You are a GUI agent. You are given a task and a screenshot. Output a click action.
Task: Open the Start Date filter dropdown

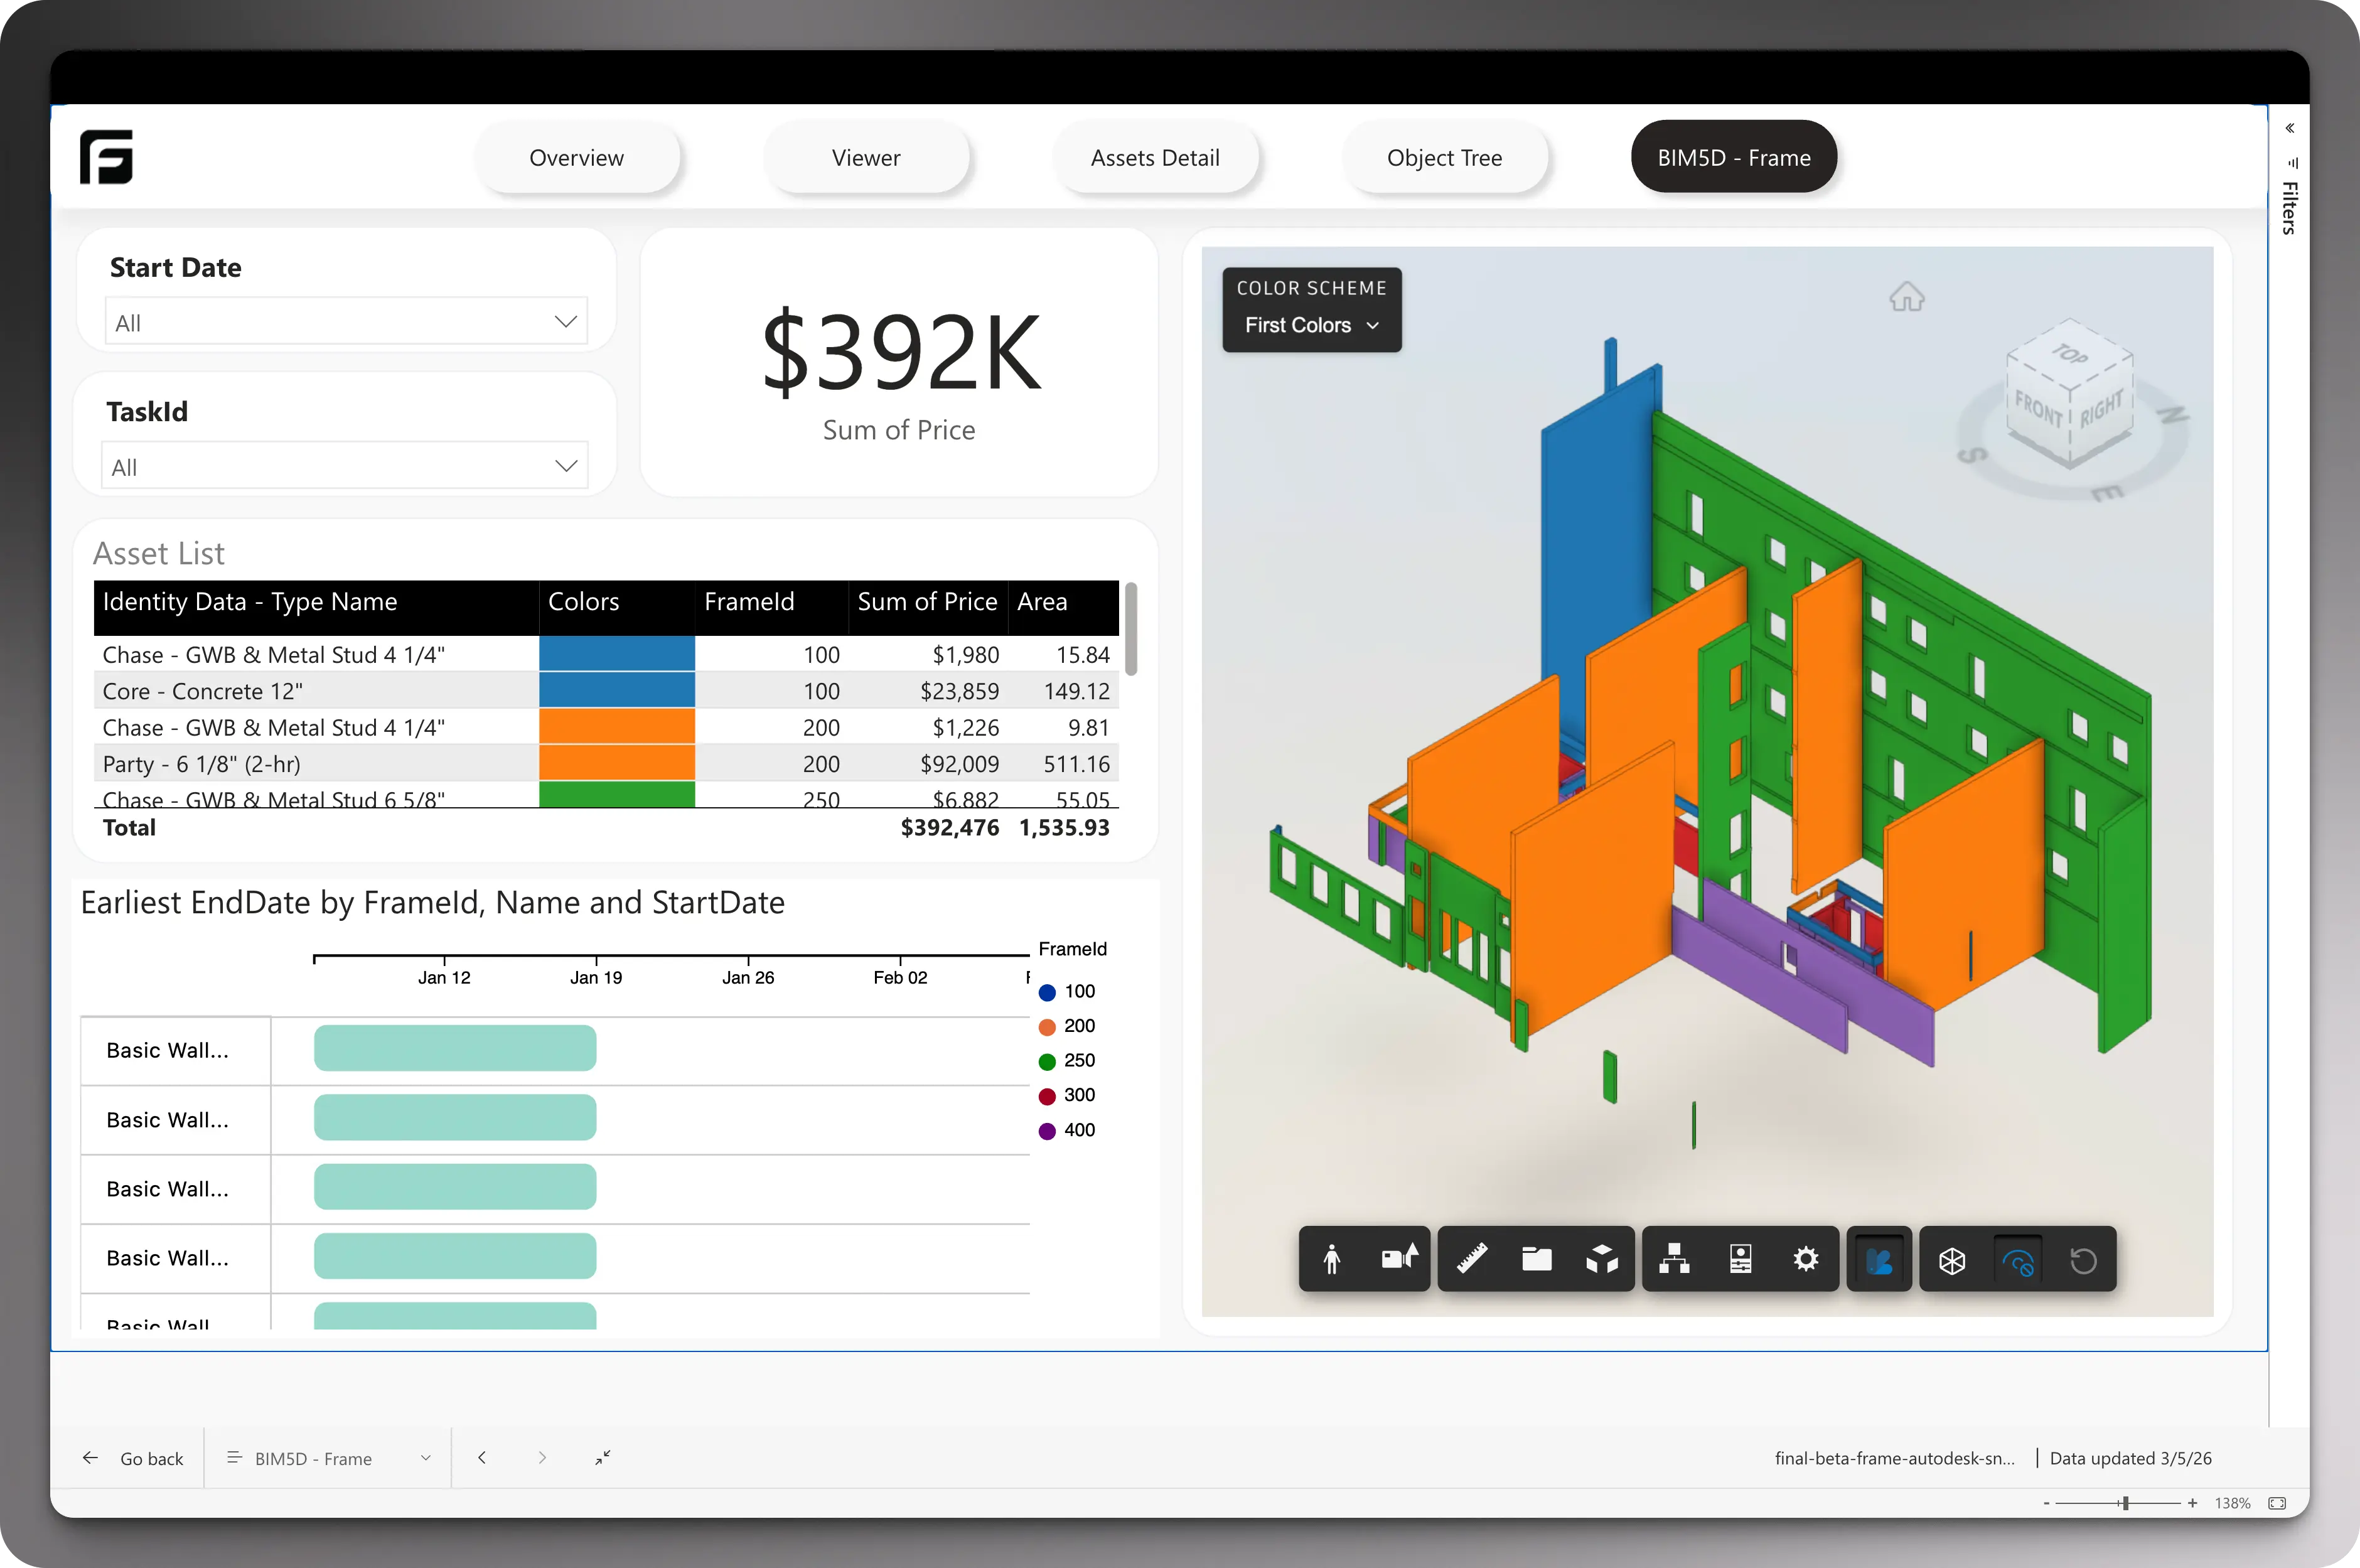pos(565,321)
